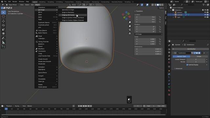The image size is (210, 118).
Task: Choose Origin to Geometry
Action: [73, 12]
